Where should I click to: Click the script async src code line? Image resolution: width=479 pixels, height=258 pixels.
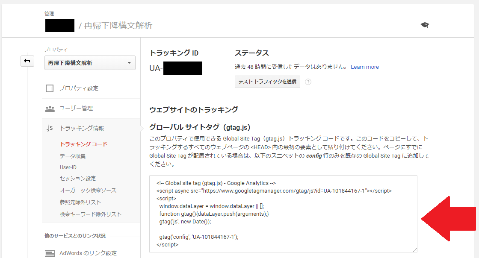pyautogui.click(x=274, y=191)
